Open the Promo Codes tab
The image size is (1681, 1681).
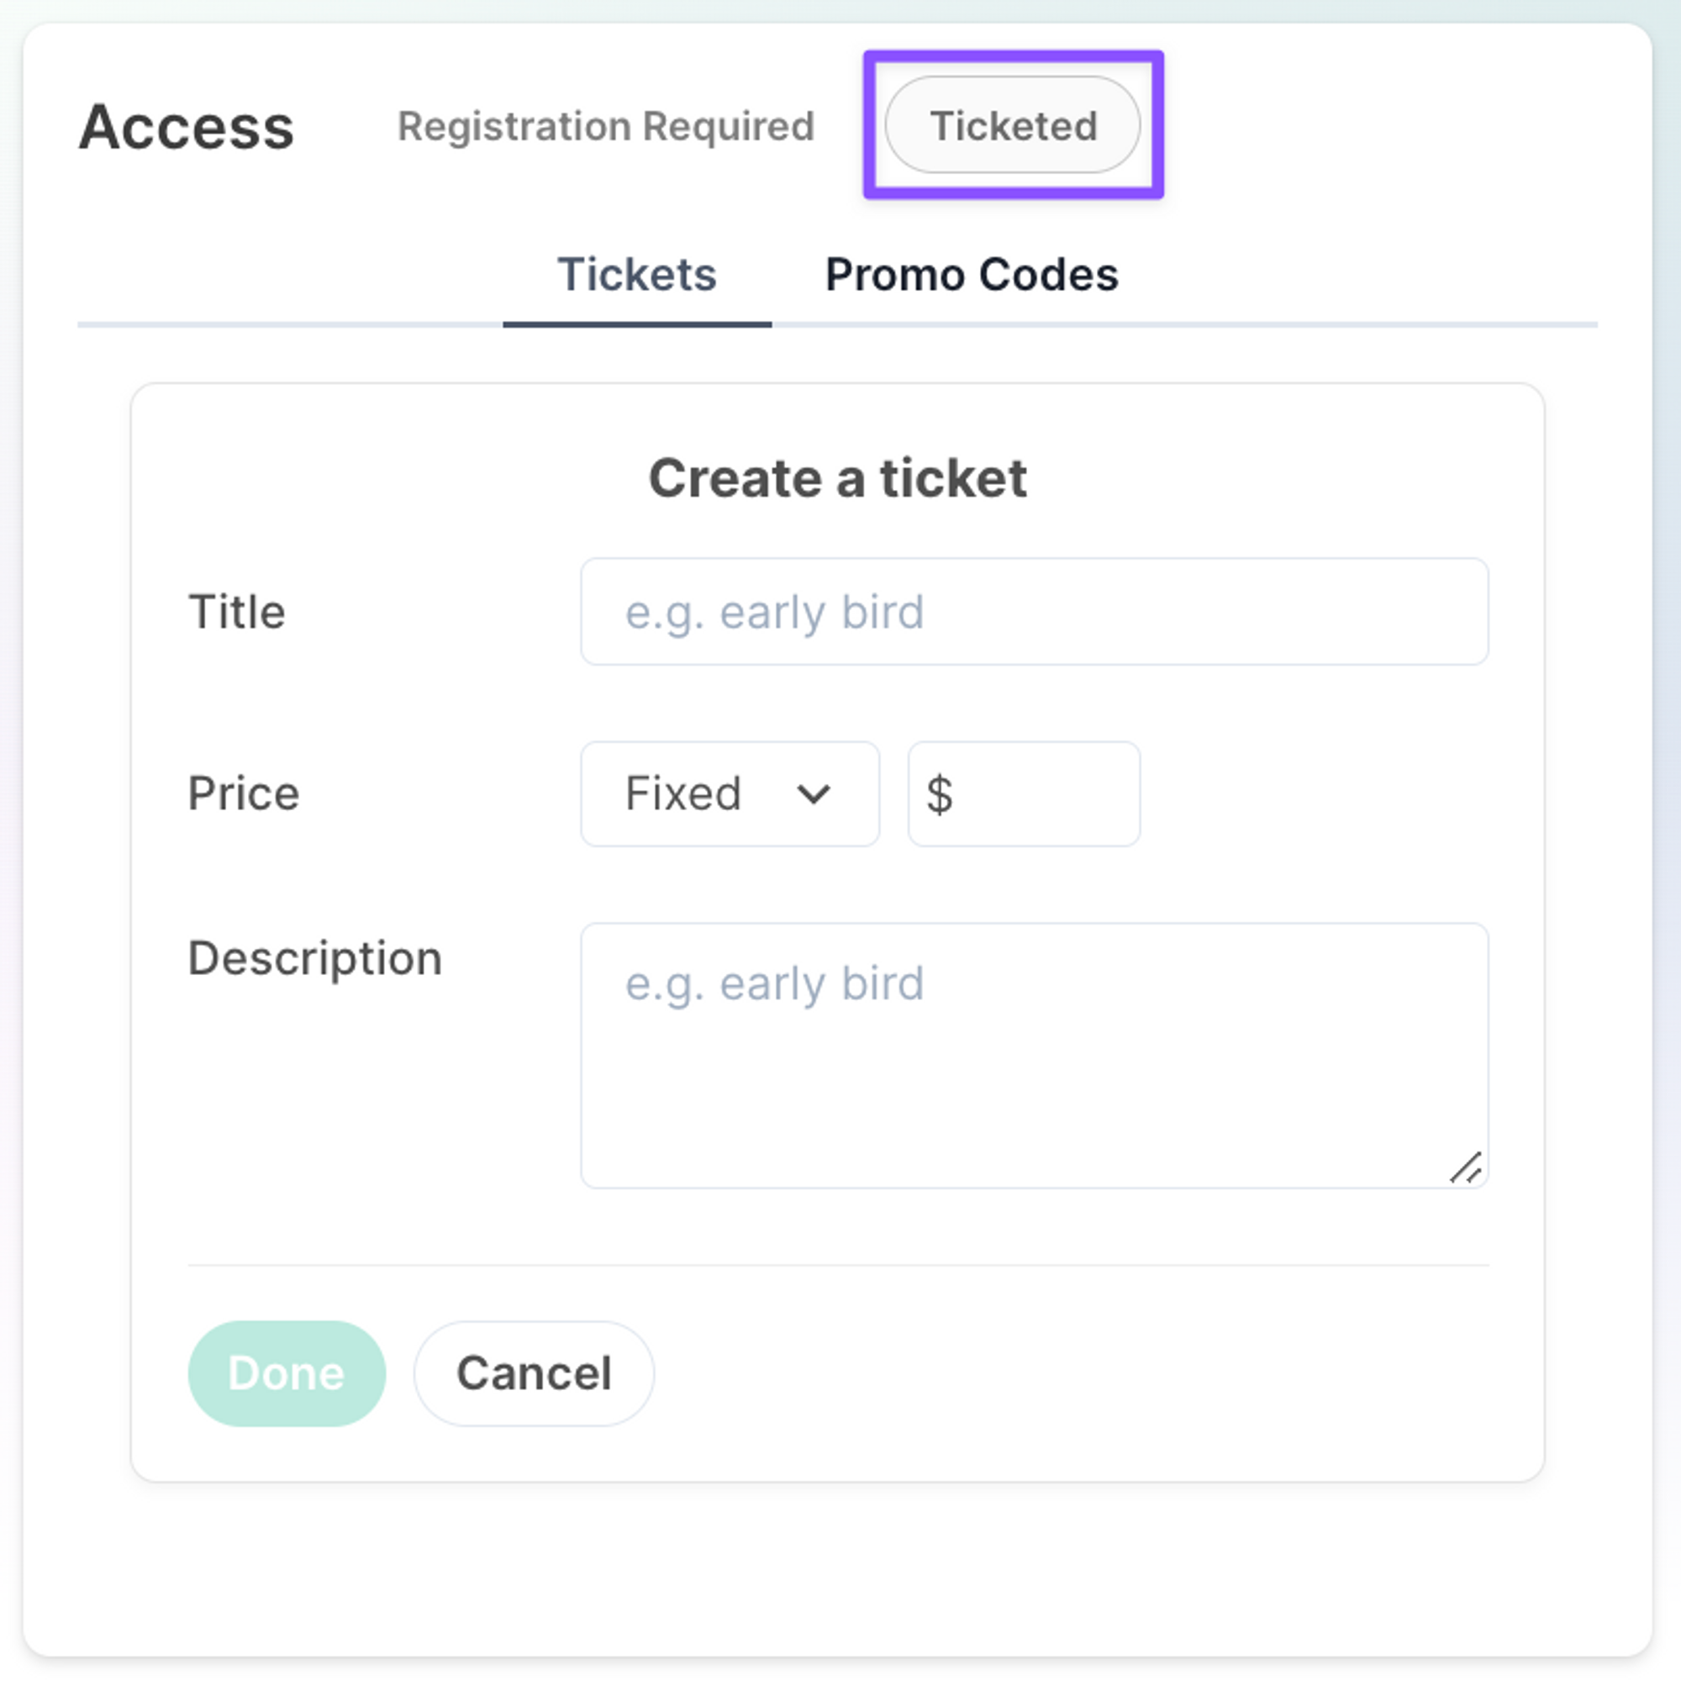tap(971, 275)
